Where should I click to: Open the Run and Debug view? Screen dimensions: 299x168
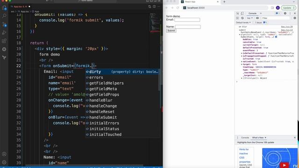click(4, 33)
